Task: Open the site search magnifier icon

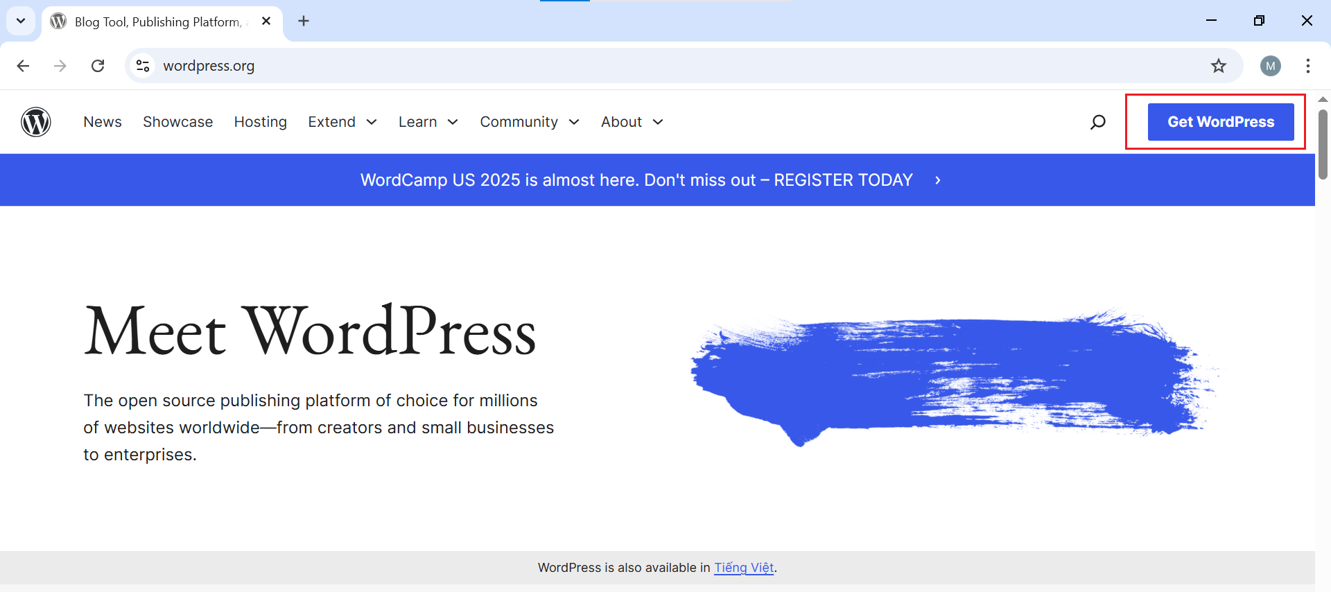Action: coord(1097,123)
